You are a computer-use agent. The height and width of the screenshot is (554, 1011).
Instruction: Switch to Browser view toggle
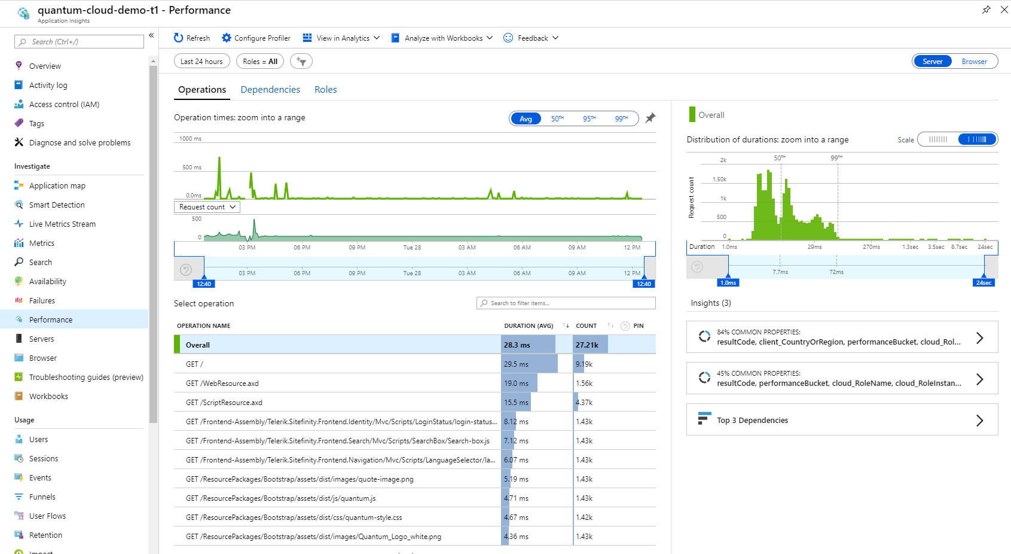coord(974,62)
